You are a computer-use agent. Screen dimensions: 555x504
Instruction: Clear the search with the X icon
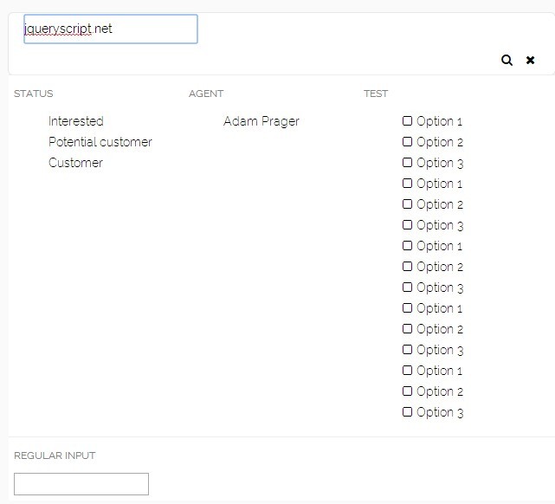pyautogui.click(x=531, y=60)
